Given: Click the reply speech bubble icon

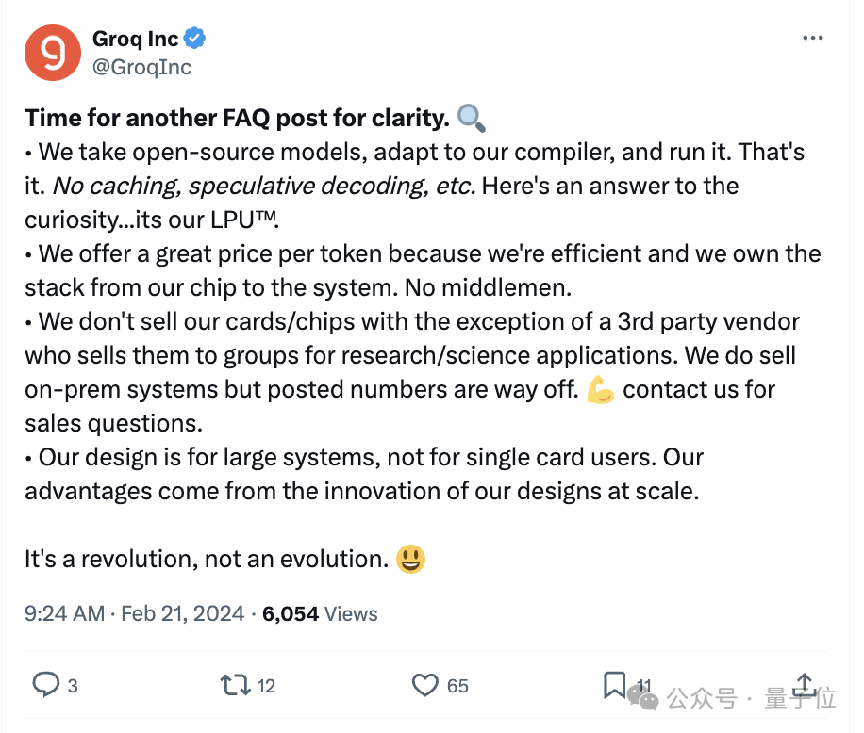Looking at the screenshot, I should 45,685.
